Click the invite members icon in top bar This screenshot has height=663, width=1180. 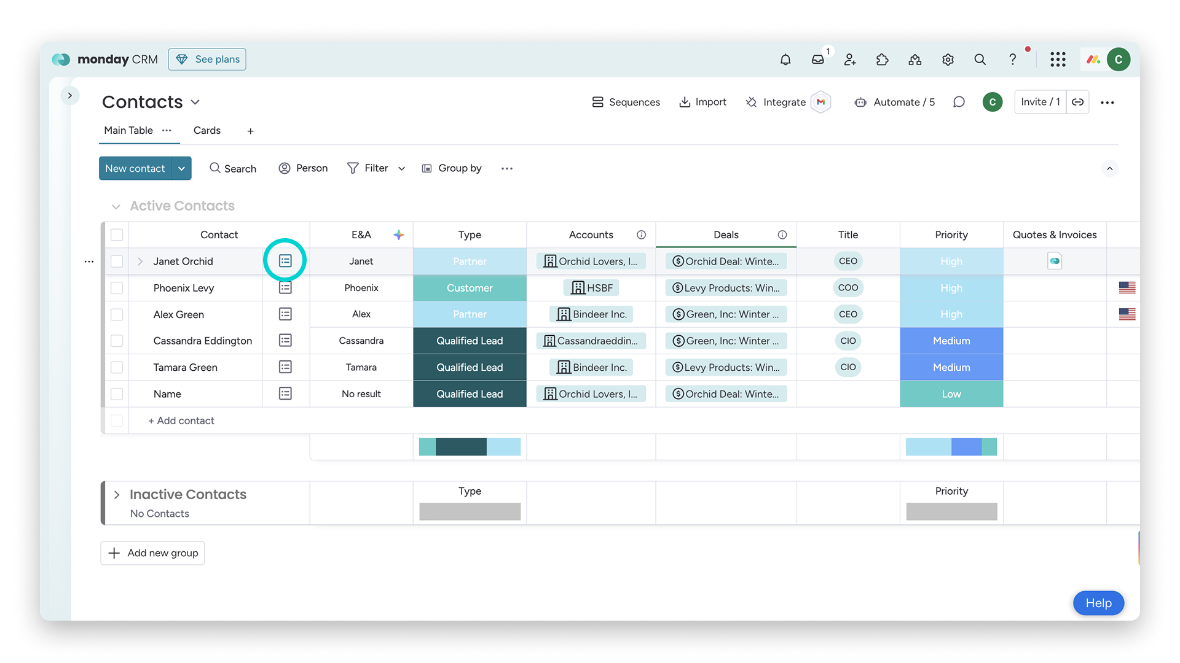850,60
